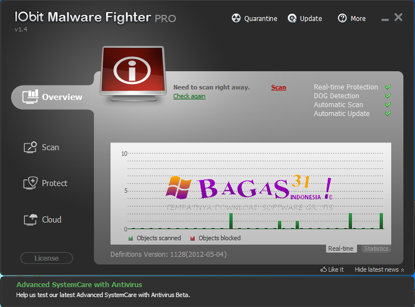Click Automatic Update label text

click(342, 114)
